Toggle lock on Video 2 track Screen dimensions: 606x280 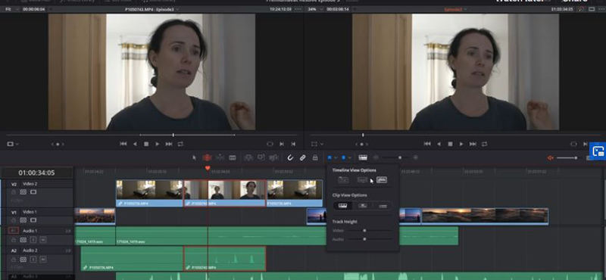[14, 192]
